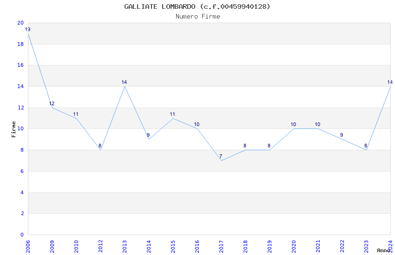Click the subtitle Numero Firme
The height and width of the screenshot is (255, 395).
(x=198, y=17)
